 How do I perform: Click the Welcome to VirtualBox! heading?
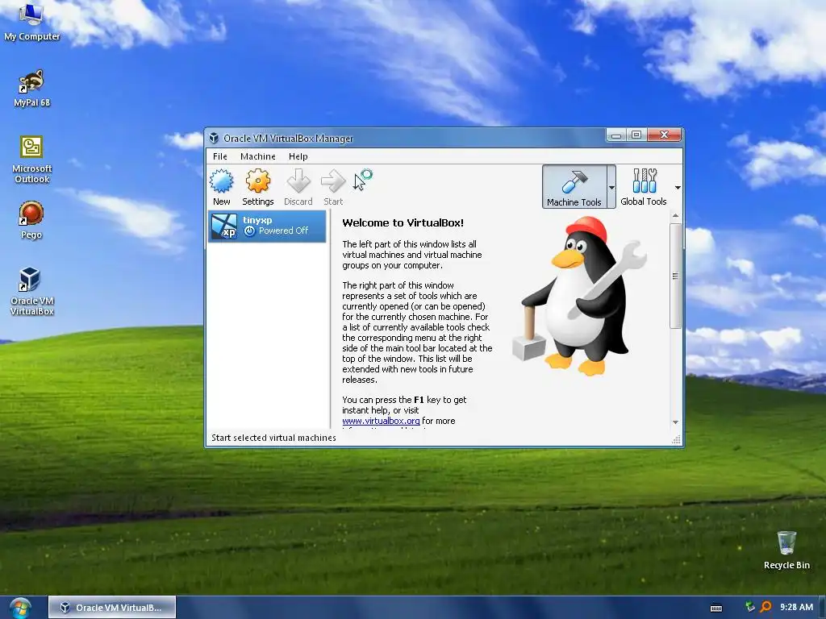(x=403, y=222)
